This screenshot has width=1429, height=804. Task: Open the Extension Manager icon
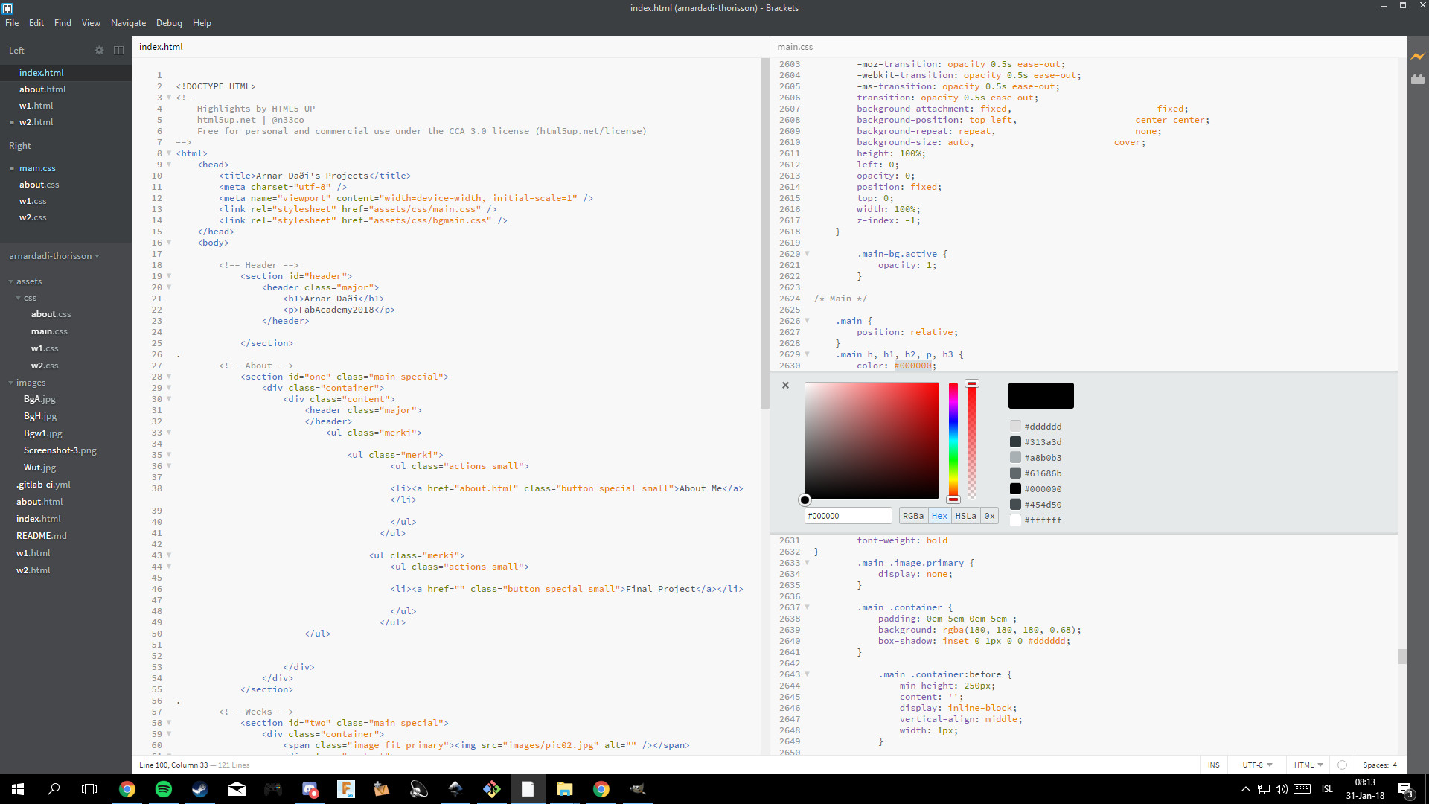[x=1417, y=79]
